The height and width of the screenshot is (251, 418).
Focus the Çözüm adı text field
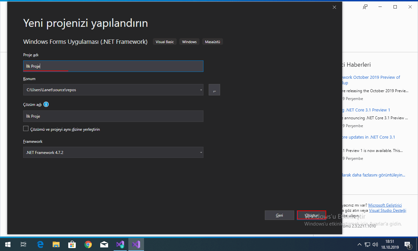[113, 116]
